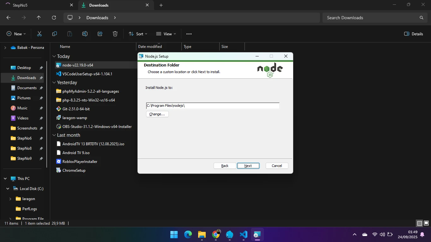Click the Cut scissors icon in toolbar

click(x=39, y=34)
